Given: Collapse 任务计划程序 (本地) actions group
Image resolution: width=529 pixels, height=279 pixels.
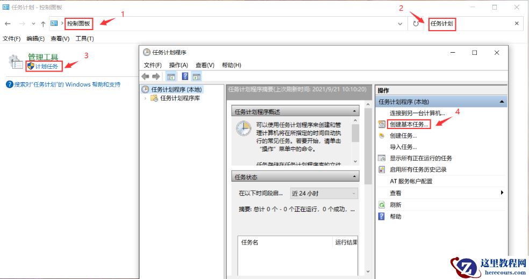Looking at the screenshot, I should click(x=502, y=102).
